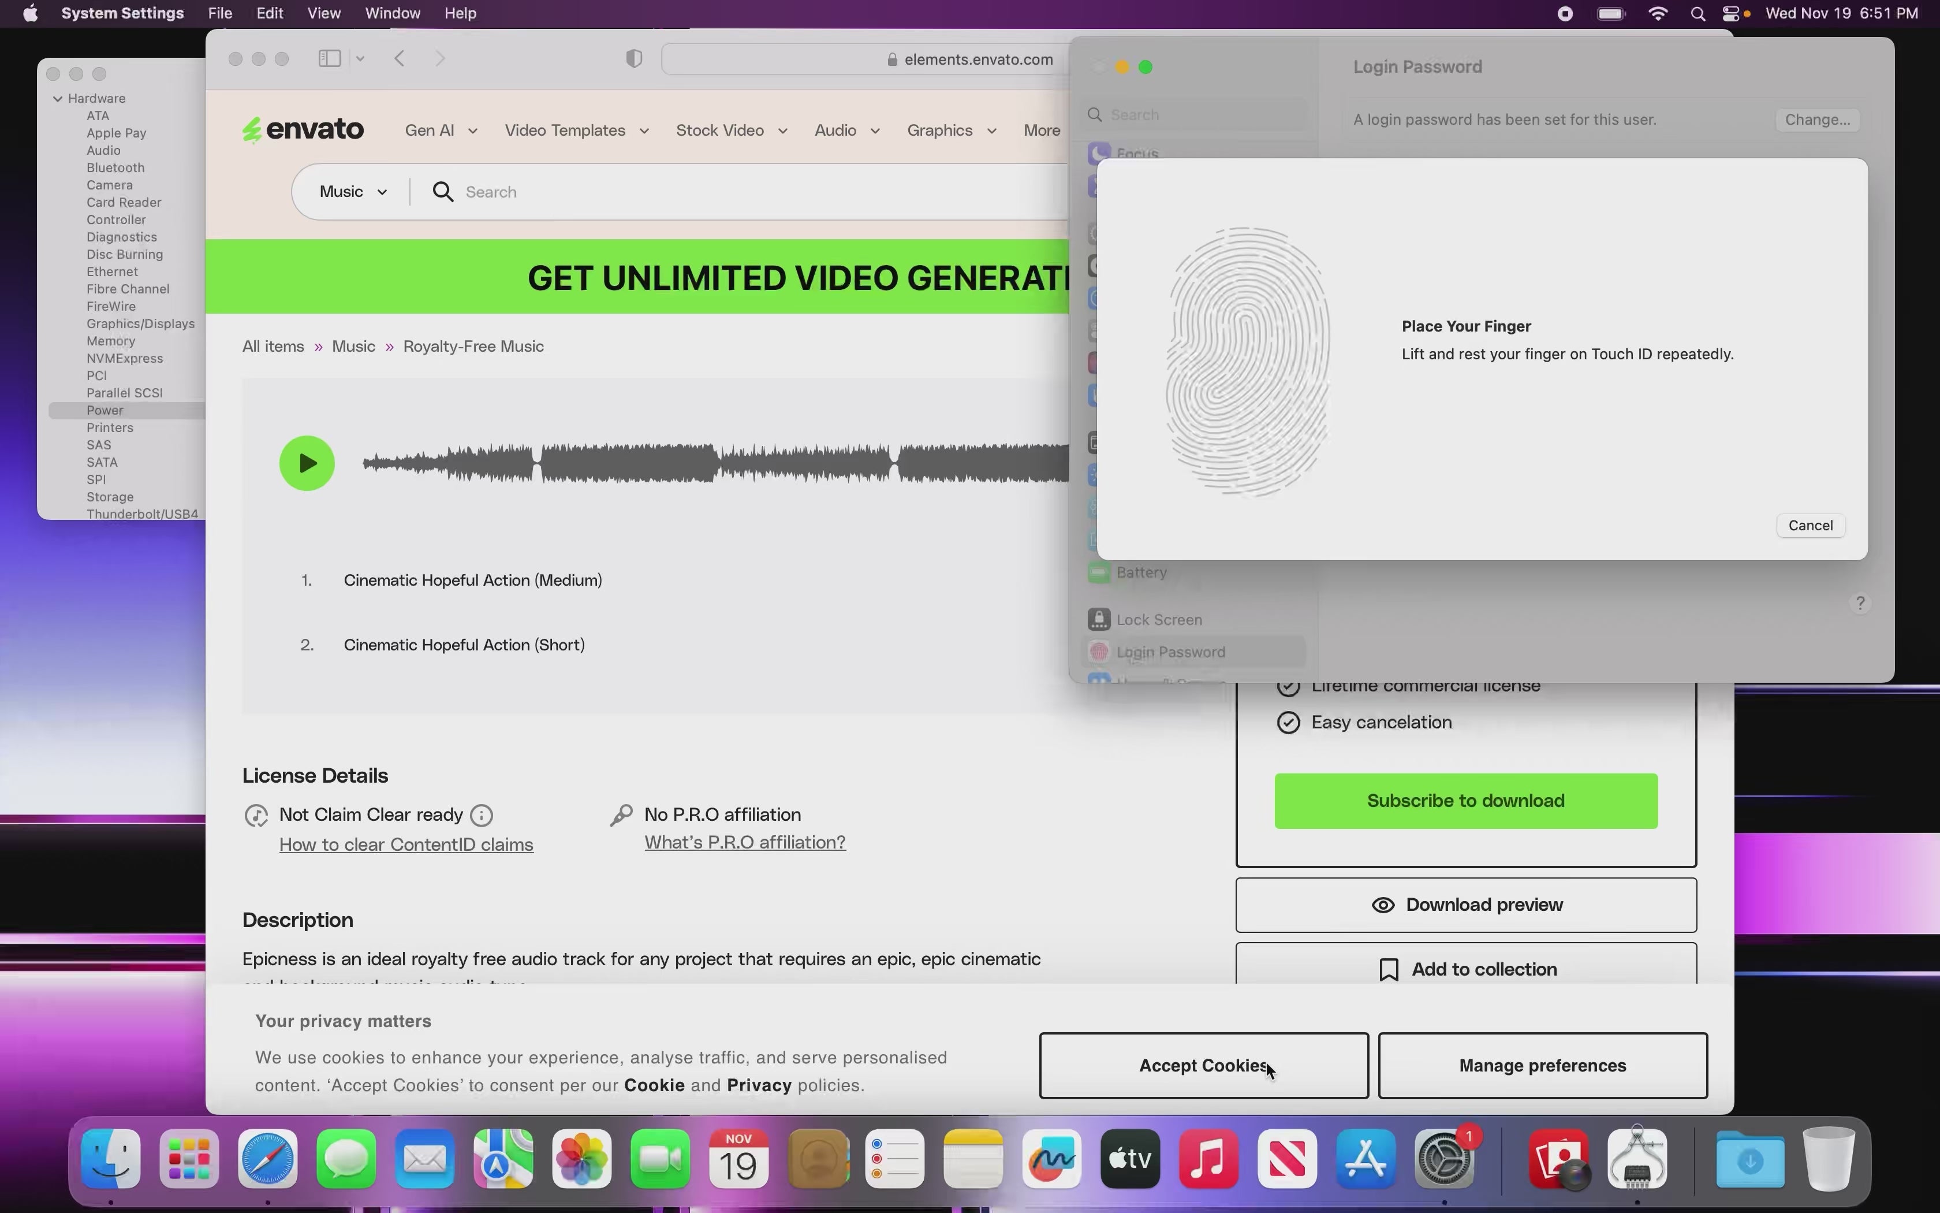Click the help question mark button
The width and height of the screenshot is (1940, 1213).
click(x=1860, y=602)
